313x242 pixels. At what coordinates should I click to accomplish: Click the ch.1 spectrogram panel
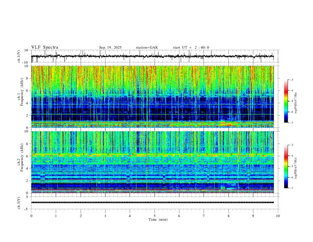coord(153,96)
